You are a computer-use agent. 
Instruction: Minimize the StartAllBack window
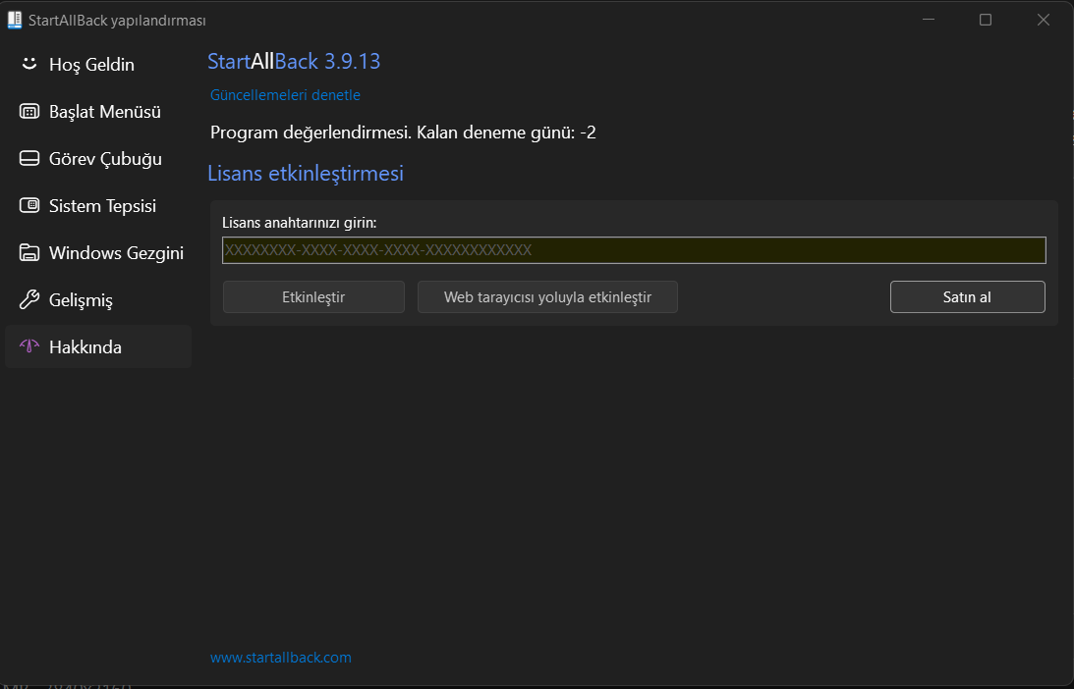point(929,20)
